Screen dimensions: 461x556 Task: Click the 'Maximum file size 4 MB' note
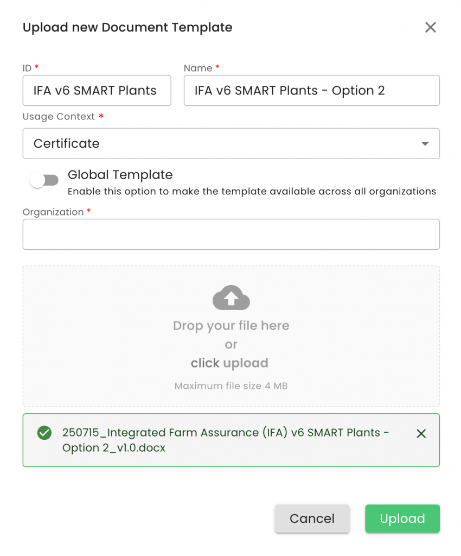click(231, 387)
